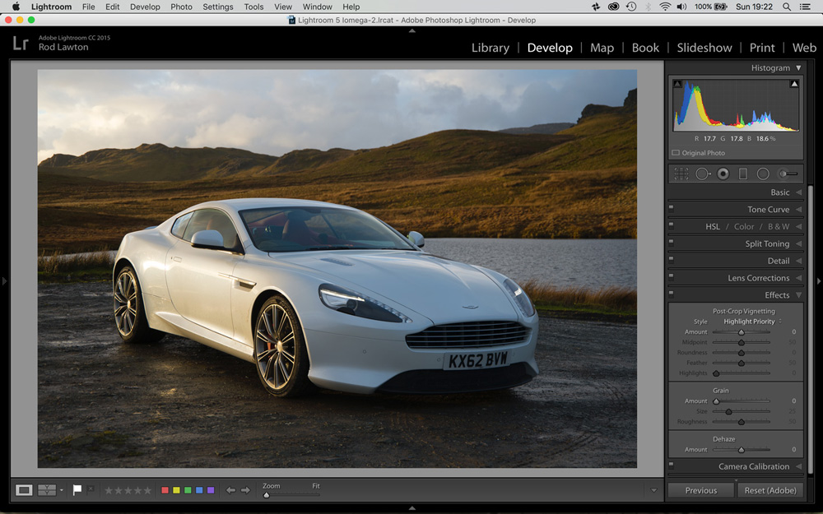Select the Graduated Filter tool
823x514 pixels.
point(743,174)
